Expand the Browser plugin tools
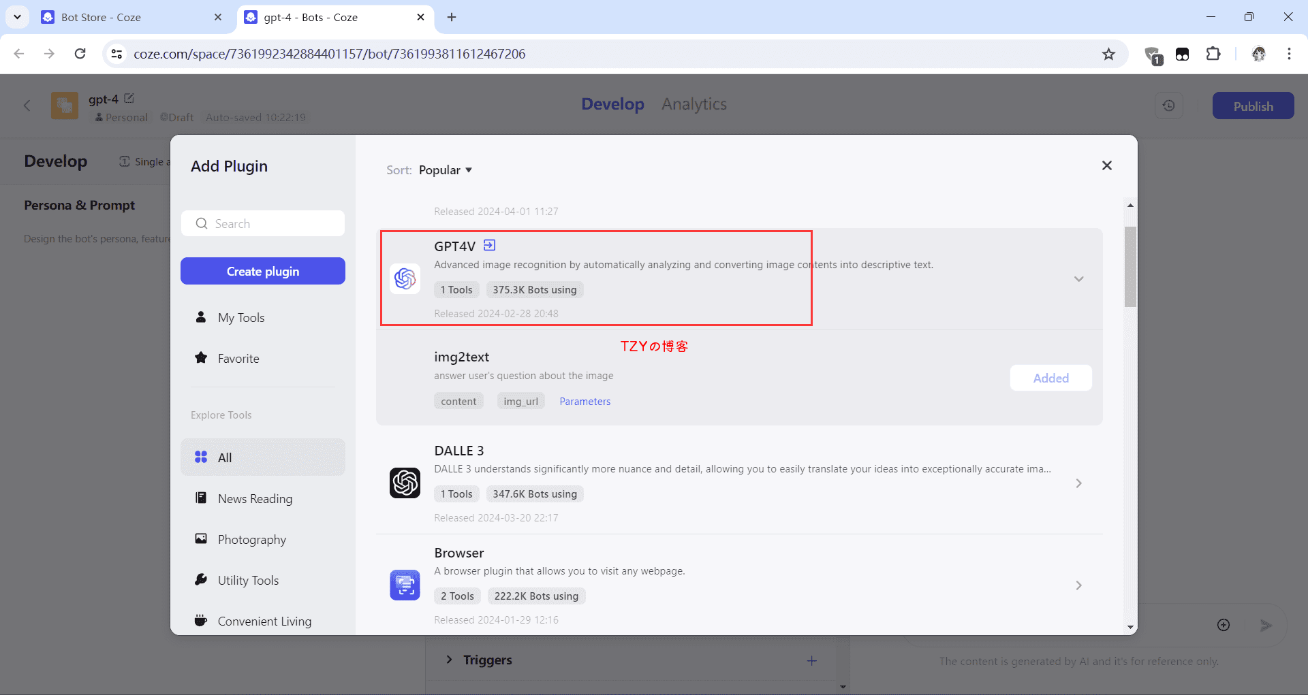Viewport: 1308px width, 695px height. tap(1078, 585)
